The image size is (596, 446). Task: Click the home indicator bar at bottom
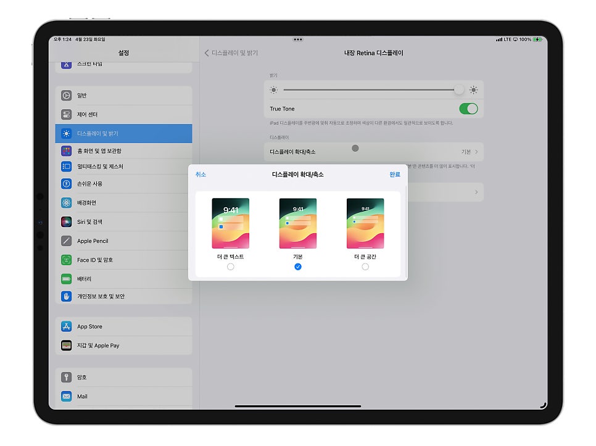pos(297,406)
